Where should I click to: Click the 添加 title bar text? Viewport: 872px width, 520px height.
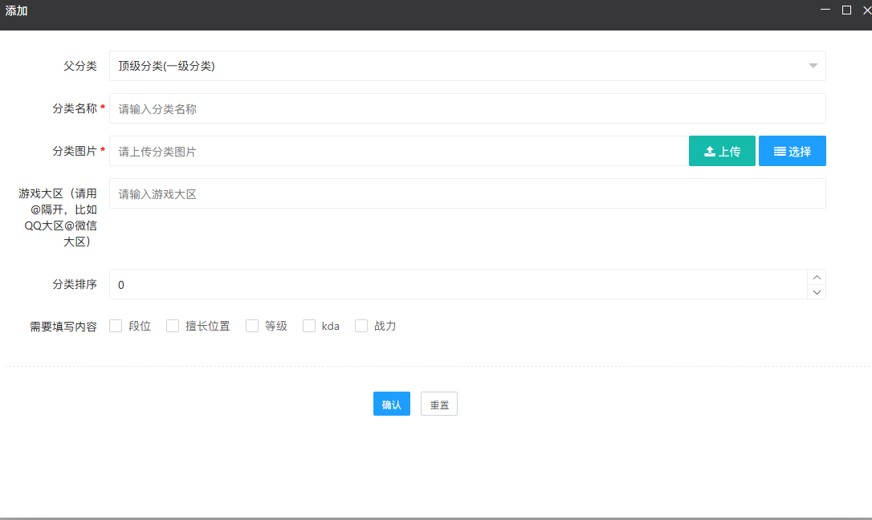click(16, 11)
